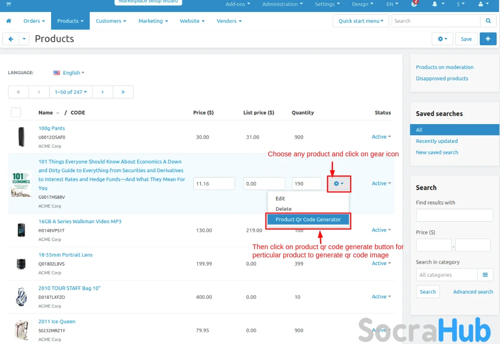The width and height of the screenshot is (500, 344).
Task: Open the Orders menu
Action: (34, 21)
